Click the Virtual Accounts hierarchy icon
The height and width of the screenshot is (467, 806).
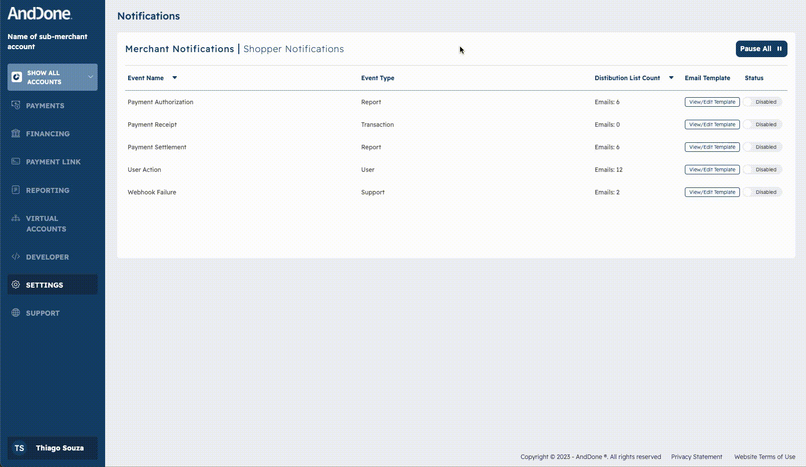click(x=16, y=218)
